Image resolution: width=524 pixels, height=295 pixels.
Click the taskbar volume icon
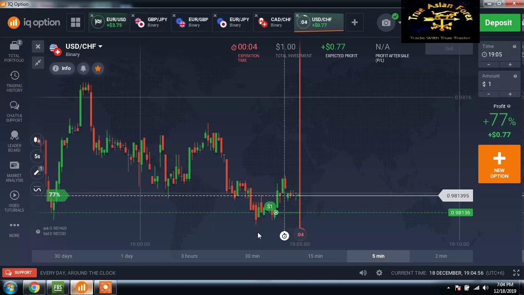[x=486, y=288]
